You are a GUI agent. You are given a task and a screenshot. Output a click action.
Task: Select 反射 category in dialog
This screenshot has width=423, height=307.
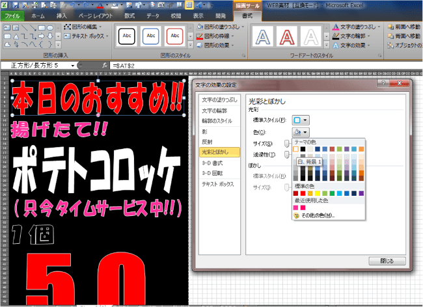(219, 142)
